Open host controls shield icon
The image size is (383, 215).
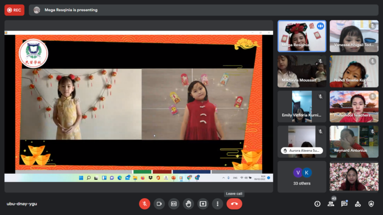[371, 204]
